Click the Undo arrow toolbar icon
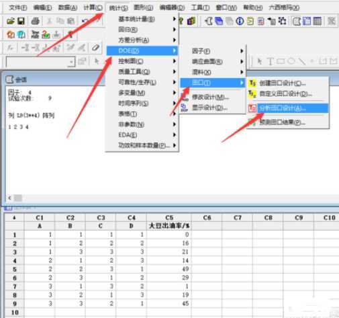The width and height of the screenshot is (339, 318). coord(85,22)
